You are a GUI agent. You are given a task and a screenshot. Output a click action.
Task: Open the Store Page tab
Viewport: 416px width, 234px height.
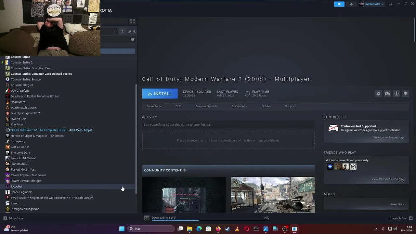click(154, 106)
